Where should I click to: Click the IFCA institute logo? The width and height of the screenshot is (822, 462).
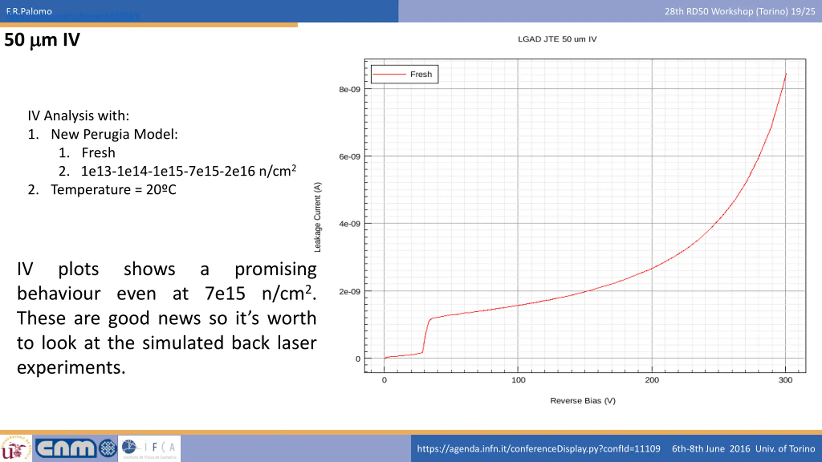click(149, 449)
